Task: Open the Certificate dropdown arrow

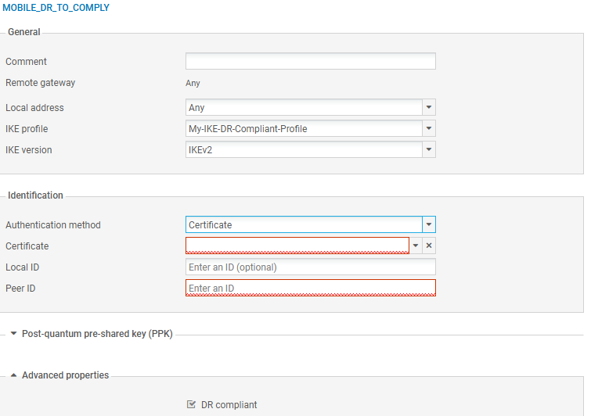Action: click(416, 246)
